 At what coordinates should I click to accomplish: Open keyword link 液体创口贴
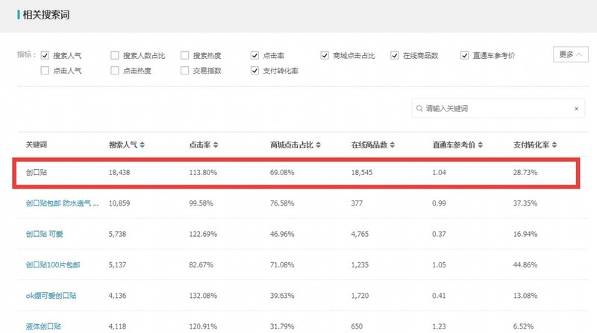pyautogui.click(x=43, y=326)
